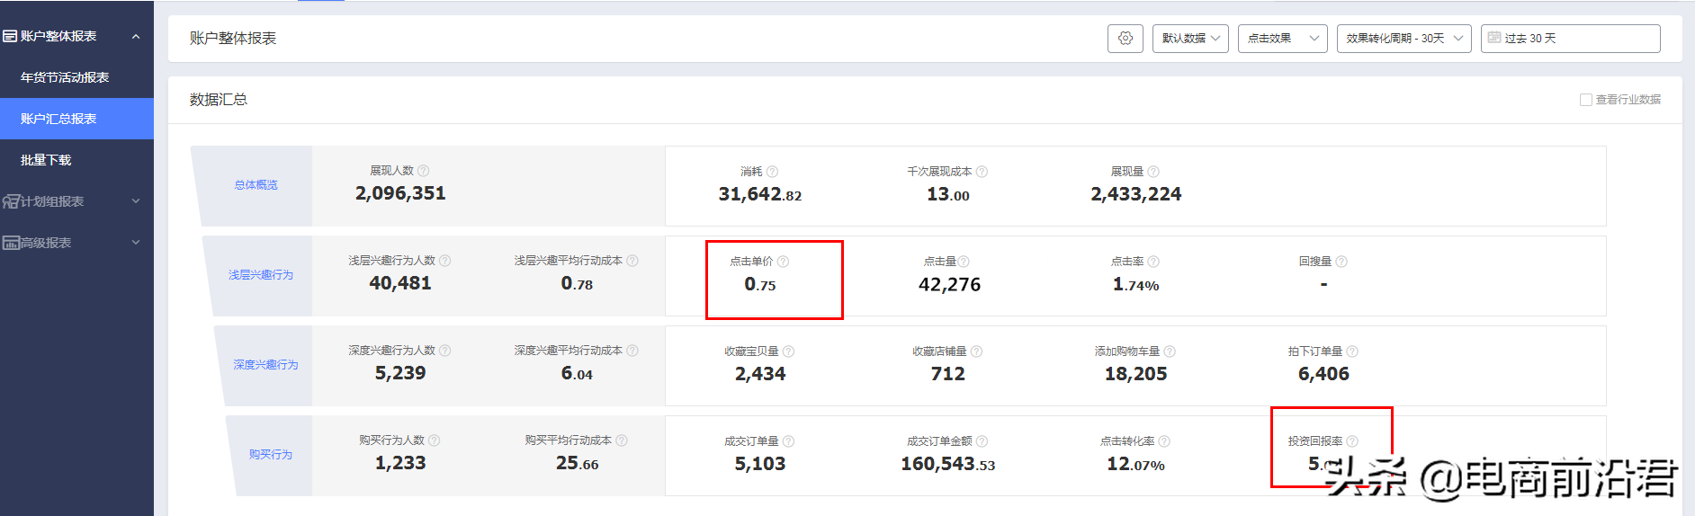
Task: Click the 展现量 value 2,433,224
Action: (1136, 194)
